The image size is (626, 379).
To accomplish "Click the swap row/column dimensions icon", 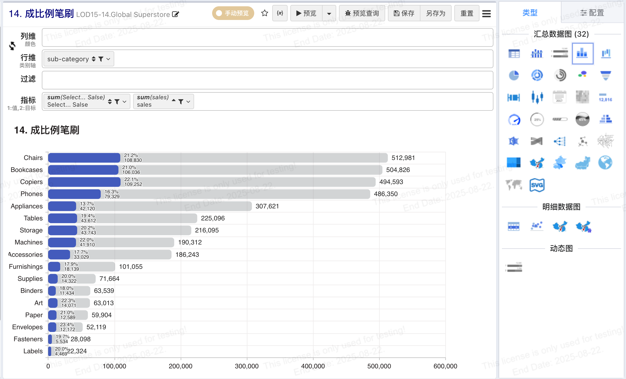I will click(12, 46).
